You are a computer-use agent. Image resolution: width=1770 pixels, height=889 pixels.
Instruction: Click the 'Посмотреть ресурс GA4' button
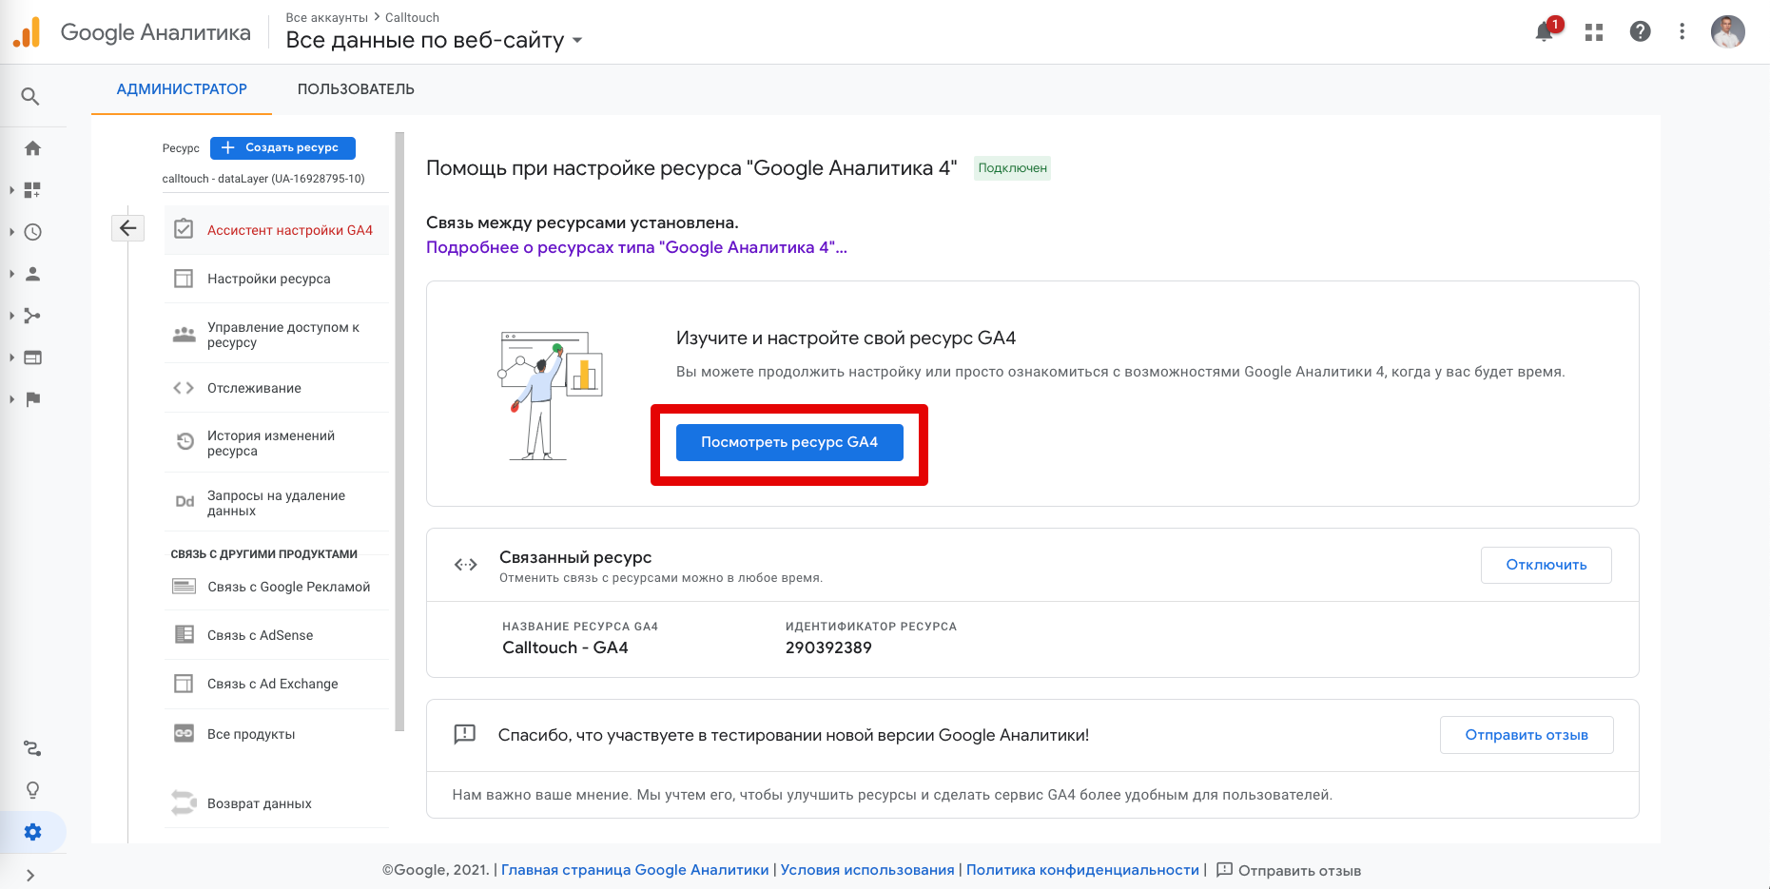(788, 441)
